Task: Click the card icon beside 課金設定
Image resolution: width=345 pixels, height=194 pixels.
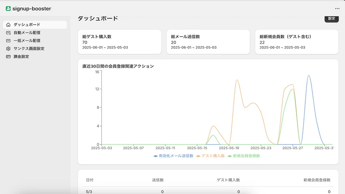Action: [x=8, y=56]
